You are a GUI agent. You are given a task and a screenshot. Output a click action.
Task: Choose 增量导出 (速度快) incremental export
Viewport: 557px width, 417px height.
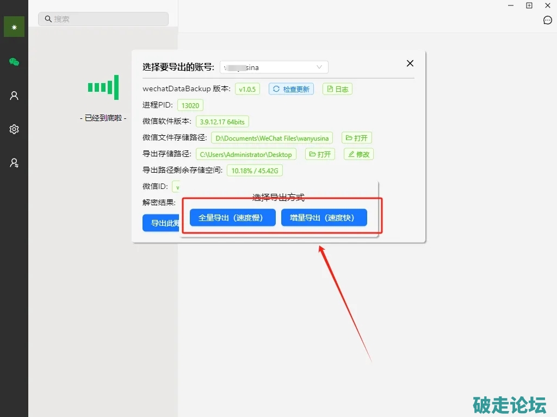(x=324, y=218)
